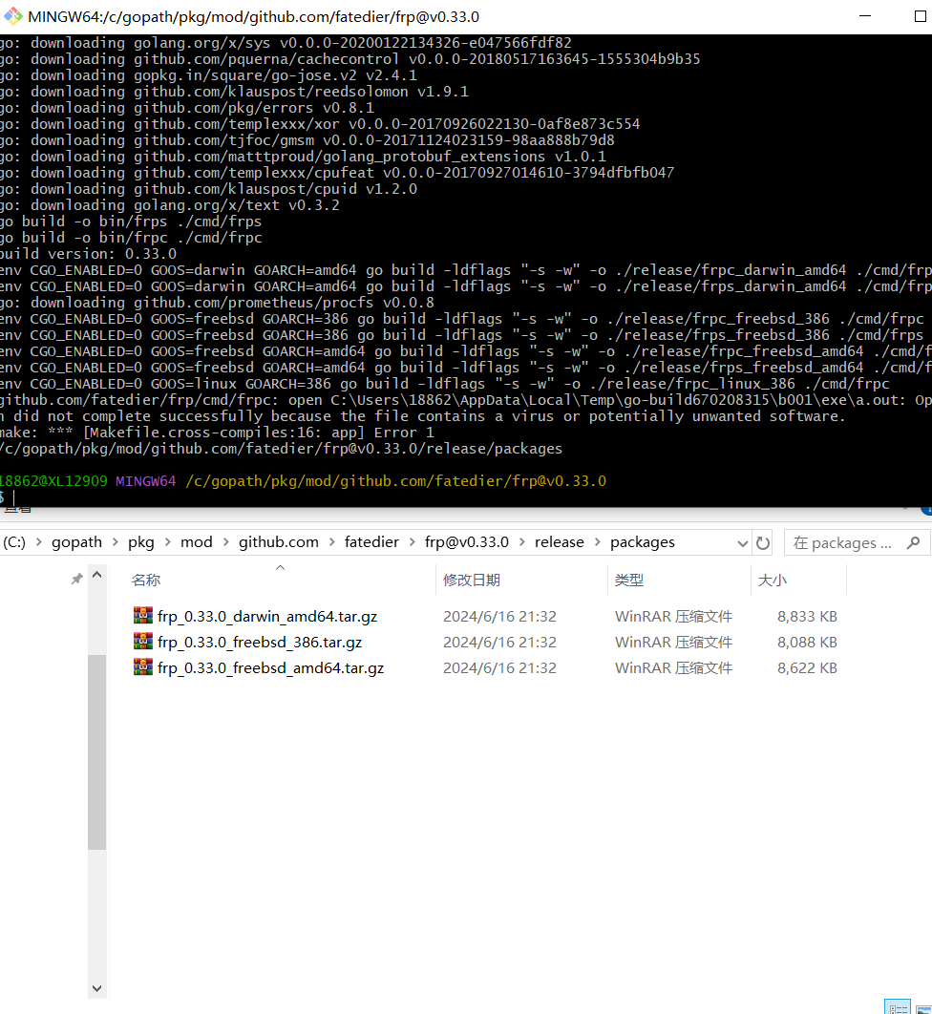Open the address bar history dropdown
Screen dimensions: 932x1014
[743, 542]
